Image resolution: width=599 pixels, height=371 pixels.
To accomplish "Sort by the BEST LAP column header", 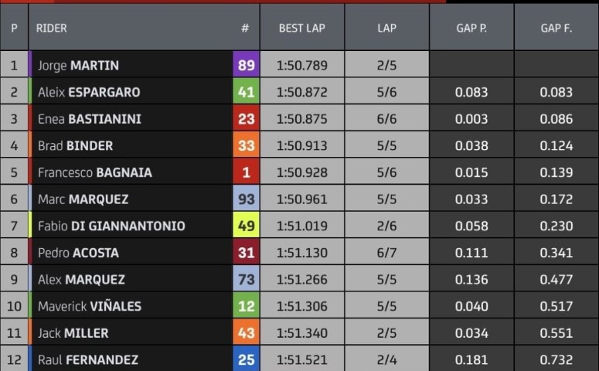I will point(302,28).
